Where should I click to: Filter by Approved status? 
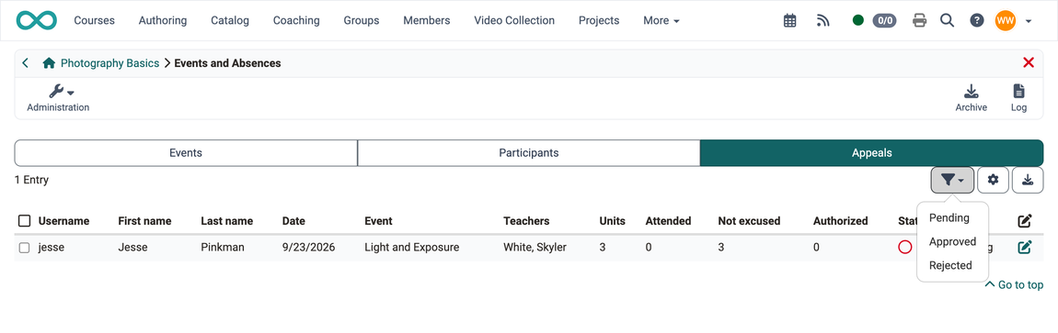(x=952, y=241)
